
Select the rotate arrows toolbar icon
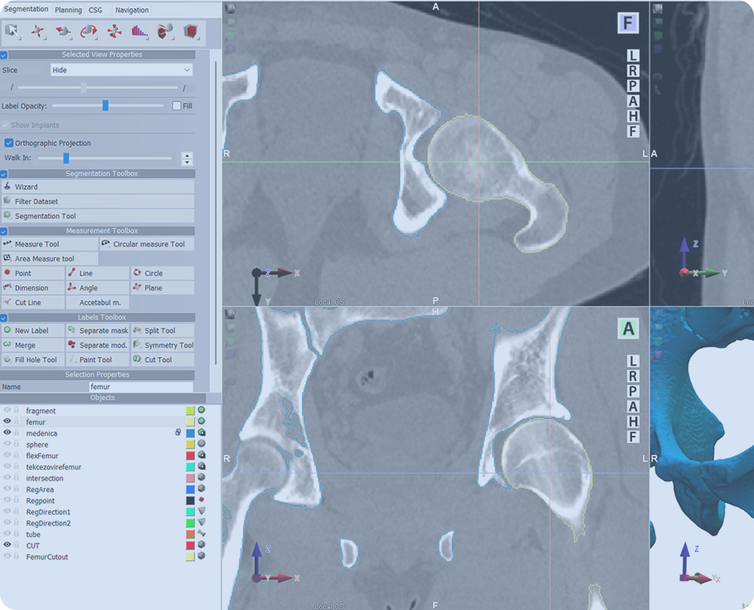coord(88,32)
